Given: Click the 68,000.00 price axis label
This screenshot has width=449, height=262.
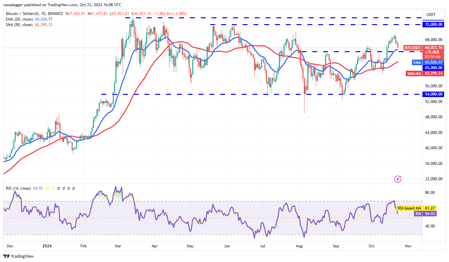Looking at the screenshot, I should pyautogui.click(x=434, y=40).
